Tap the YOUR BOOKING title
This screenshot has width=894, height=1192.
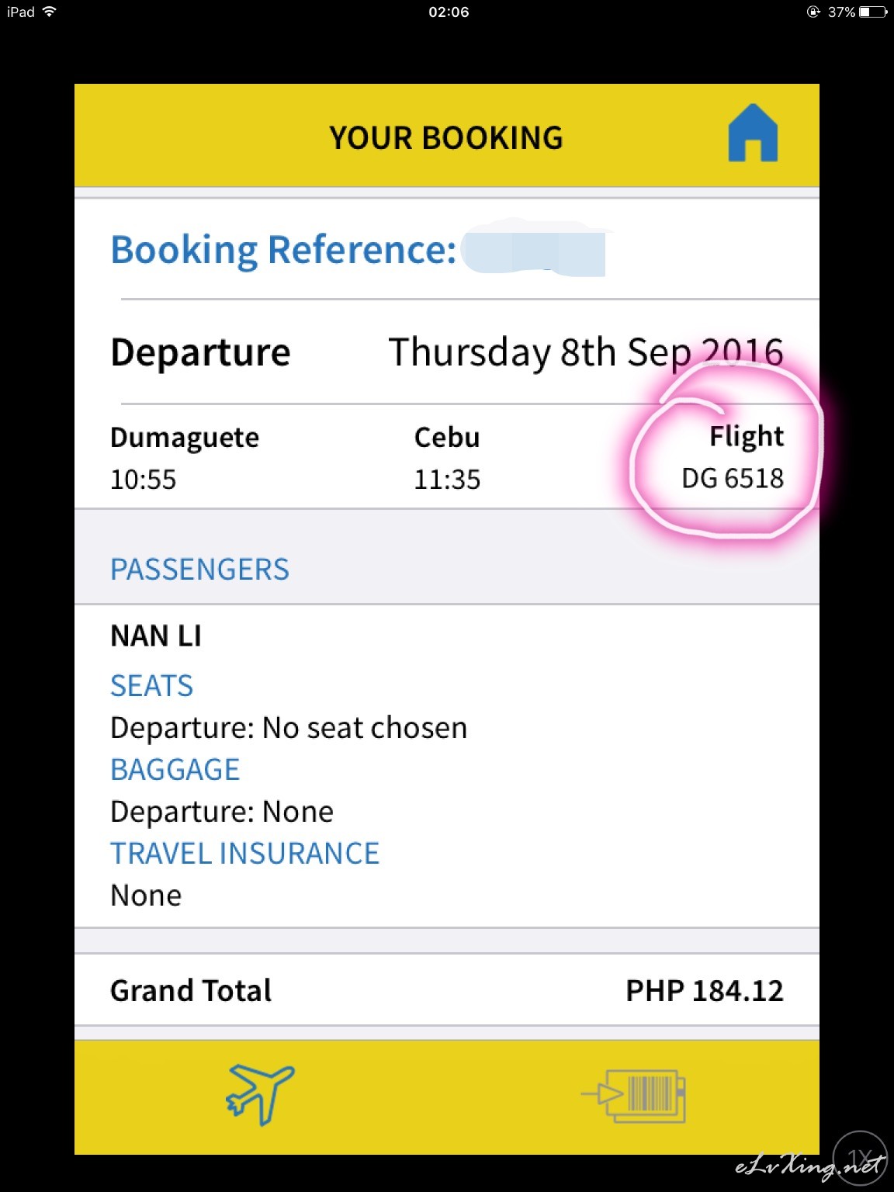[x=446, y=138]
